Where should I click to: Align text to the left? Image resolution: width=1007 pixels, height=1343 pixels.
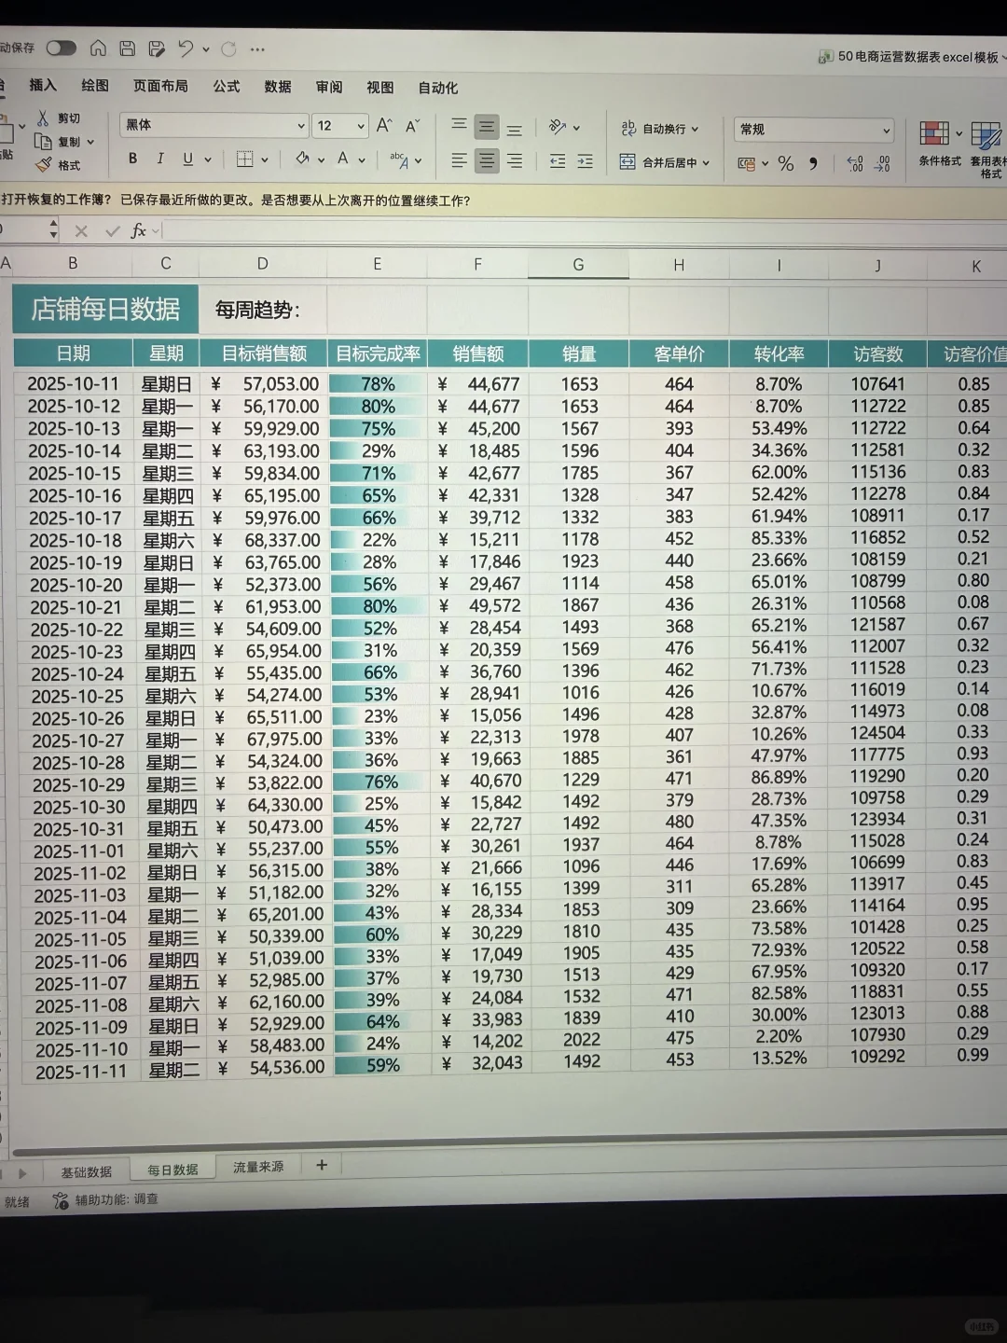coord(459,160)
